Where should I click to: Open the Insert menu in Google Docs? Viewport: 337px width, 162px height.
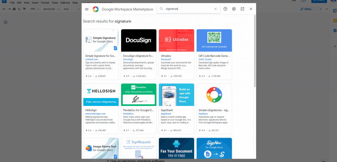(35, 3)
